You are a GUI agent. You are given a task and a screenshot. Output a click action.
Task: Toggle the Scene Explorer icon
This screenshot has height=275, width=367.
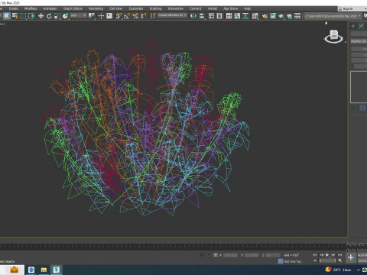coord(211,16)
